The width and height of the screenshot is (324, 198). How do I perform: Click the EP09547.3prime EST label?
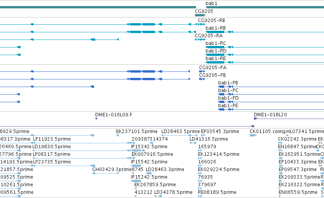pos(298,170)
